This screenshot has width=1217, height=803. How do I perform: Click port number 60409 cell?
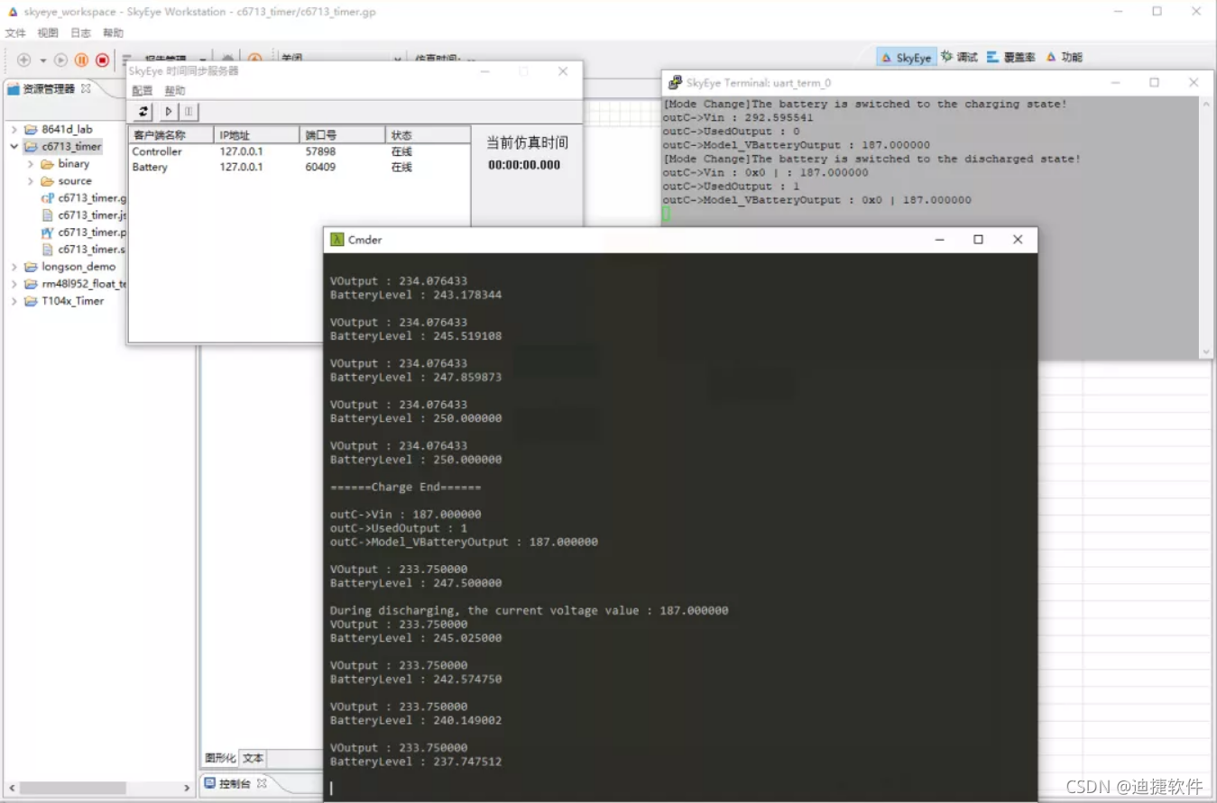coord(320,168)
